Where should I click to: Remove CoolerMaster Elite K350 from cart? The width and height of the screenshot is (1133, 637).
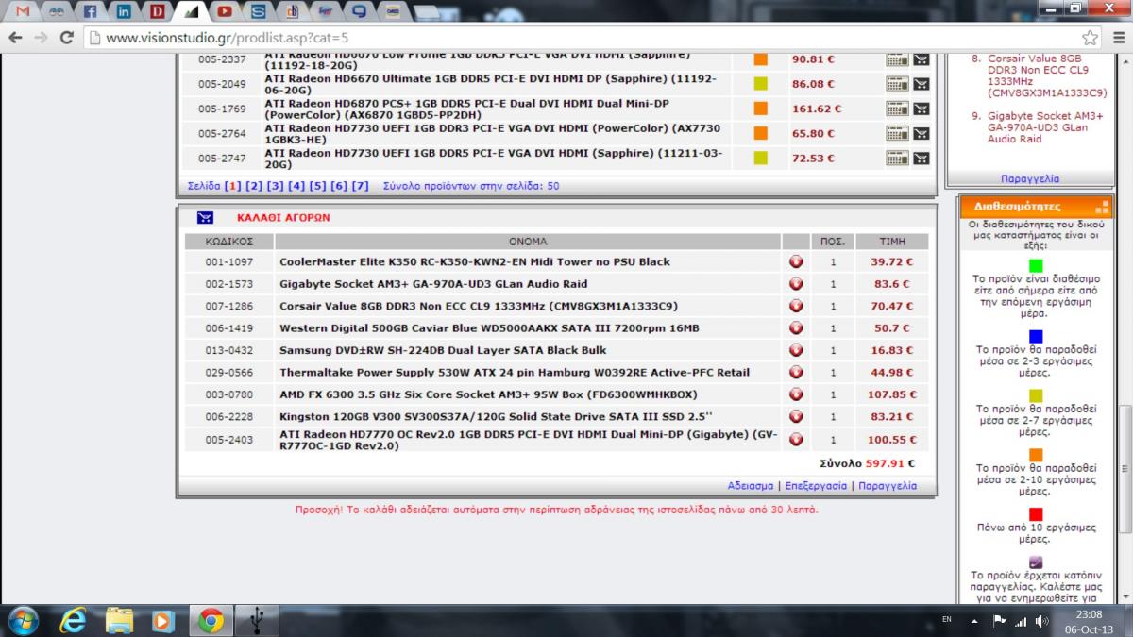(x=796, y=261)
